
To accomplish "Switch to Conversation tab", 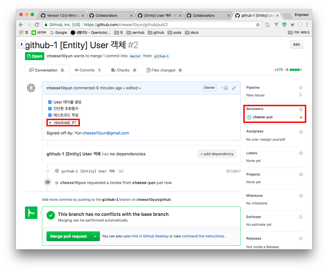I will 47,70.
